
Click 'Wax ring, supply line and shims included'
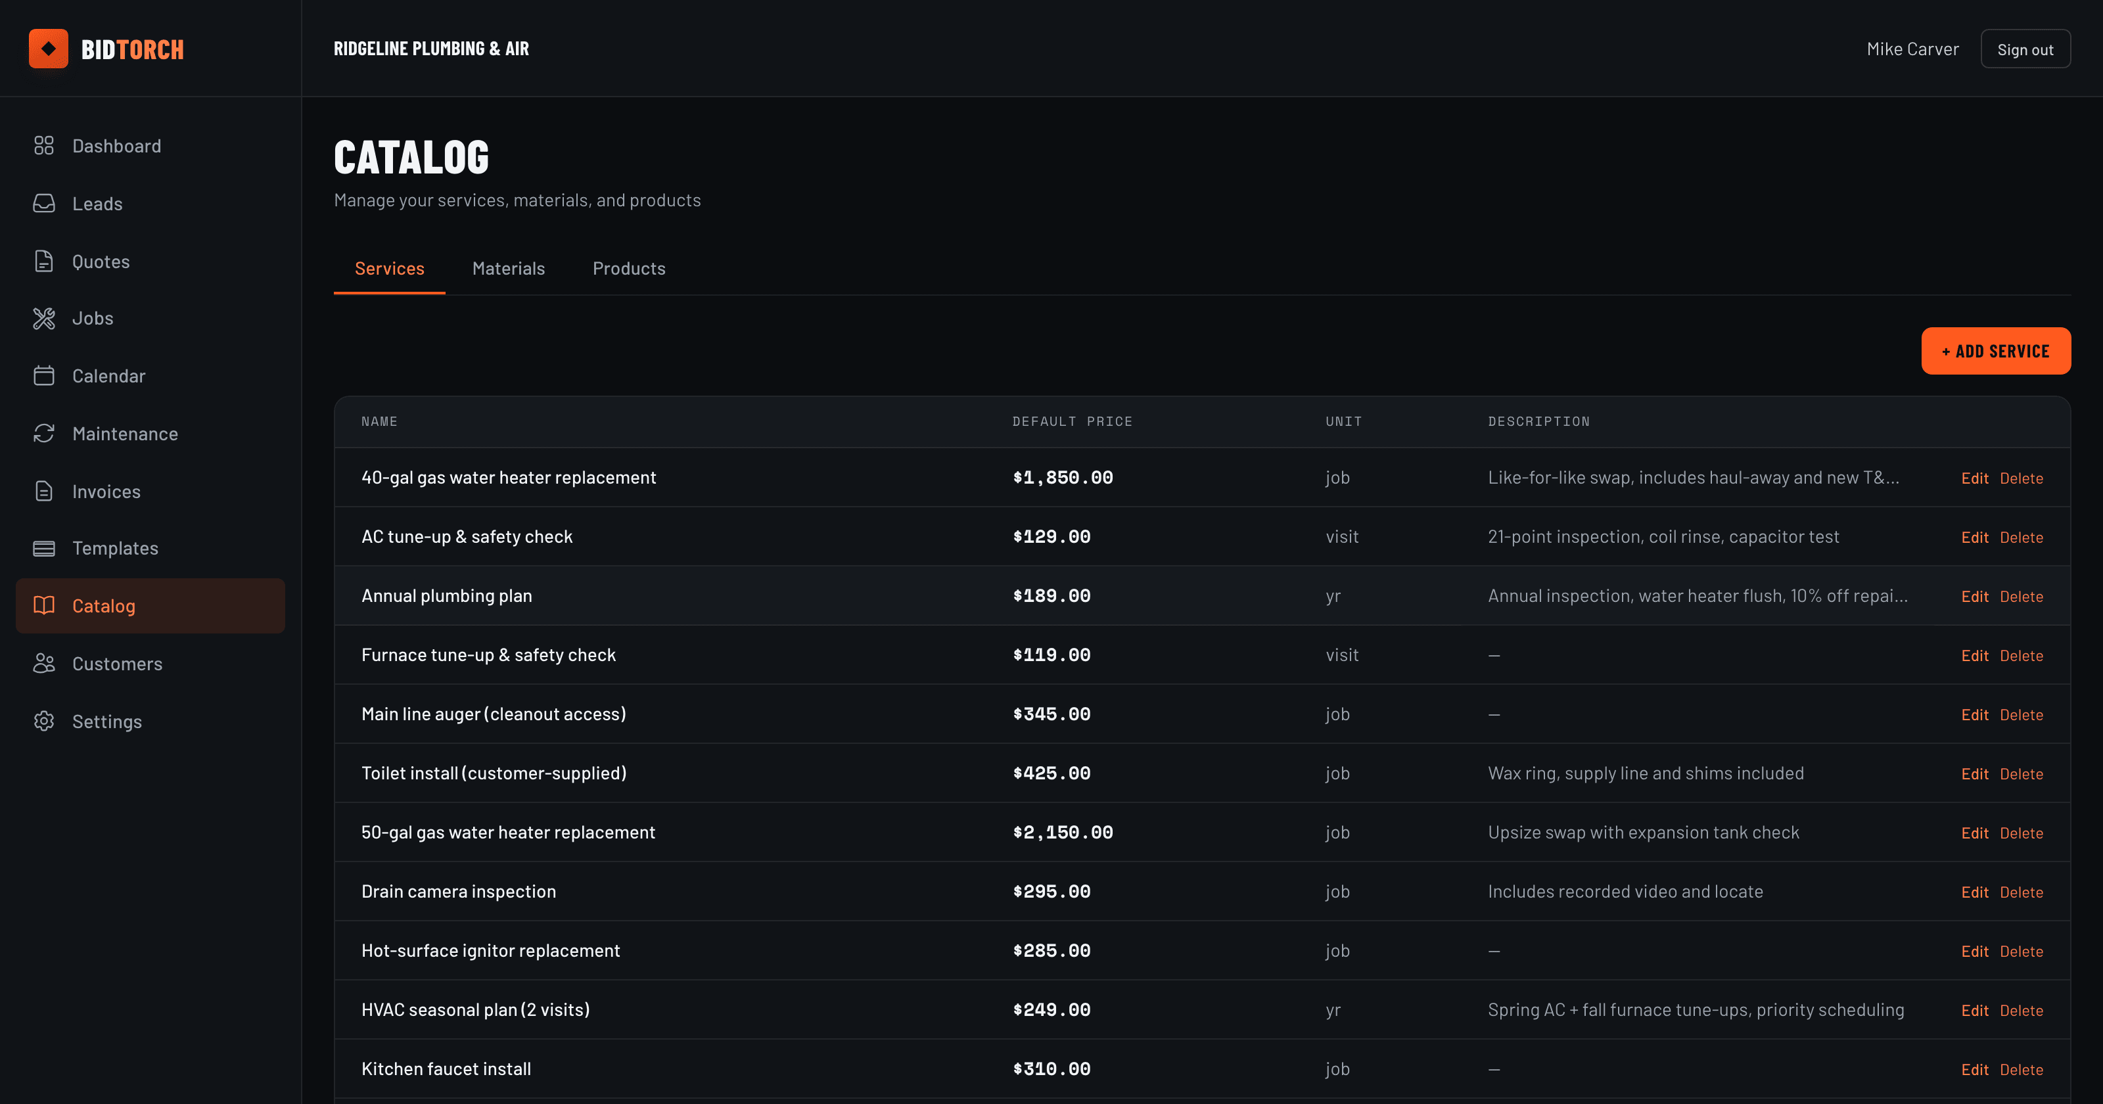pyautogui.click(x=1645, y=773)
